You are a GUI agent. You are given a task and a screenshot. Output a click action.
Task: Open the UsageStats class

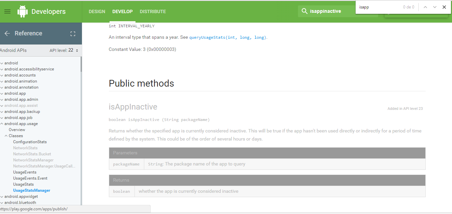(x=23, y=184)
